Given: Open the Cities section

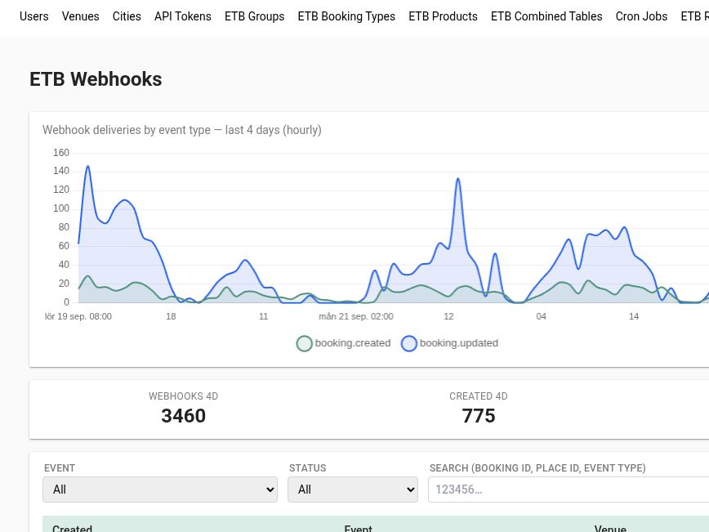Looking at the screenshot, I should [x=127, y=16].
